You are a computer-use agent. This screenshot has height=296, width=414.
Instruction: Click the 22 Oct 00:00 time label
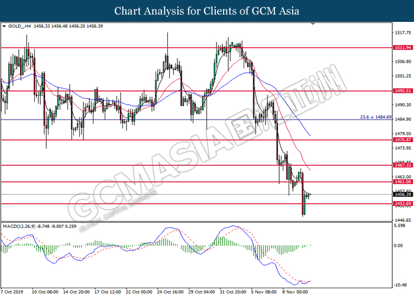click(139, 292)
